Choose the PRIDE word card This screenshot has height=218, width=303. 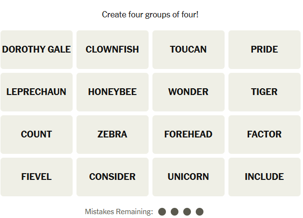point(265,50)
